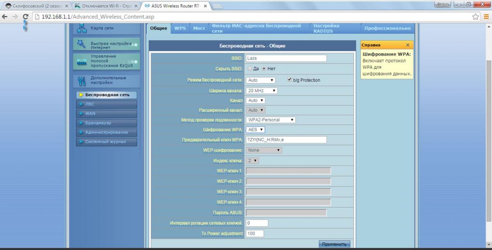This screenshot has height=250, width=492.
Task: Click the quick internet setup wand icon
Action: [81, 44]
